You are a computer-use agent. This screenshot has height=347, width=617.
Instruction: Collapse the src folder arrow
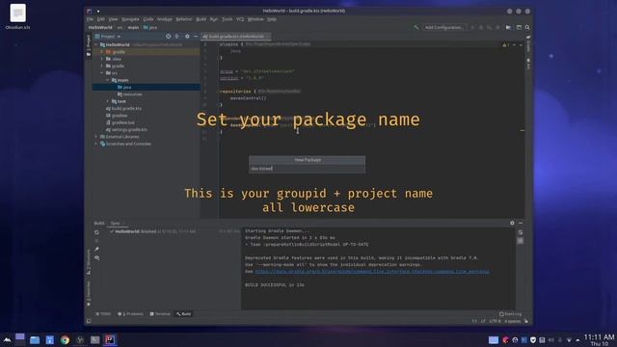[x=102, y=73]
